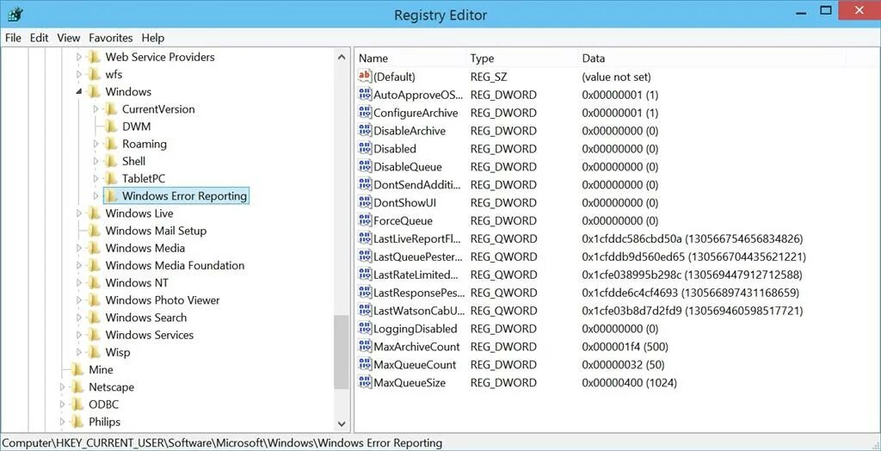
Task: Click the ConfigureArchive value icon
Action: pyautogui.click(x=365, y=113)
